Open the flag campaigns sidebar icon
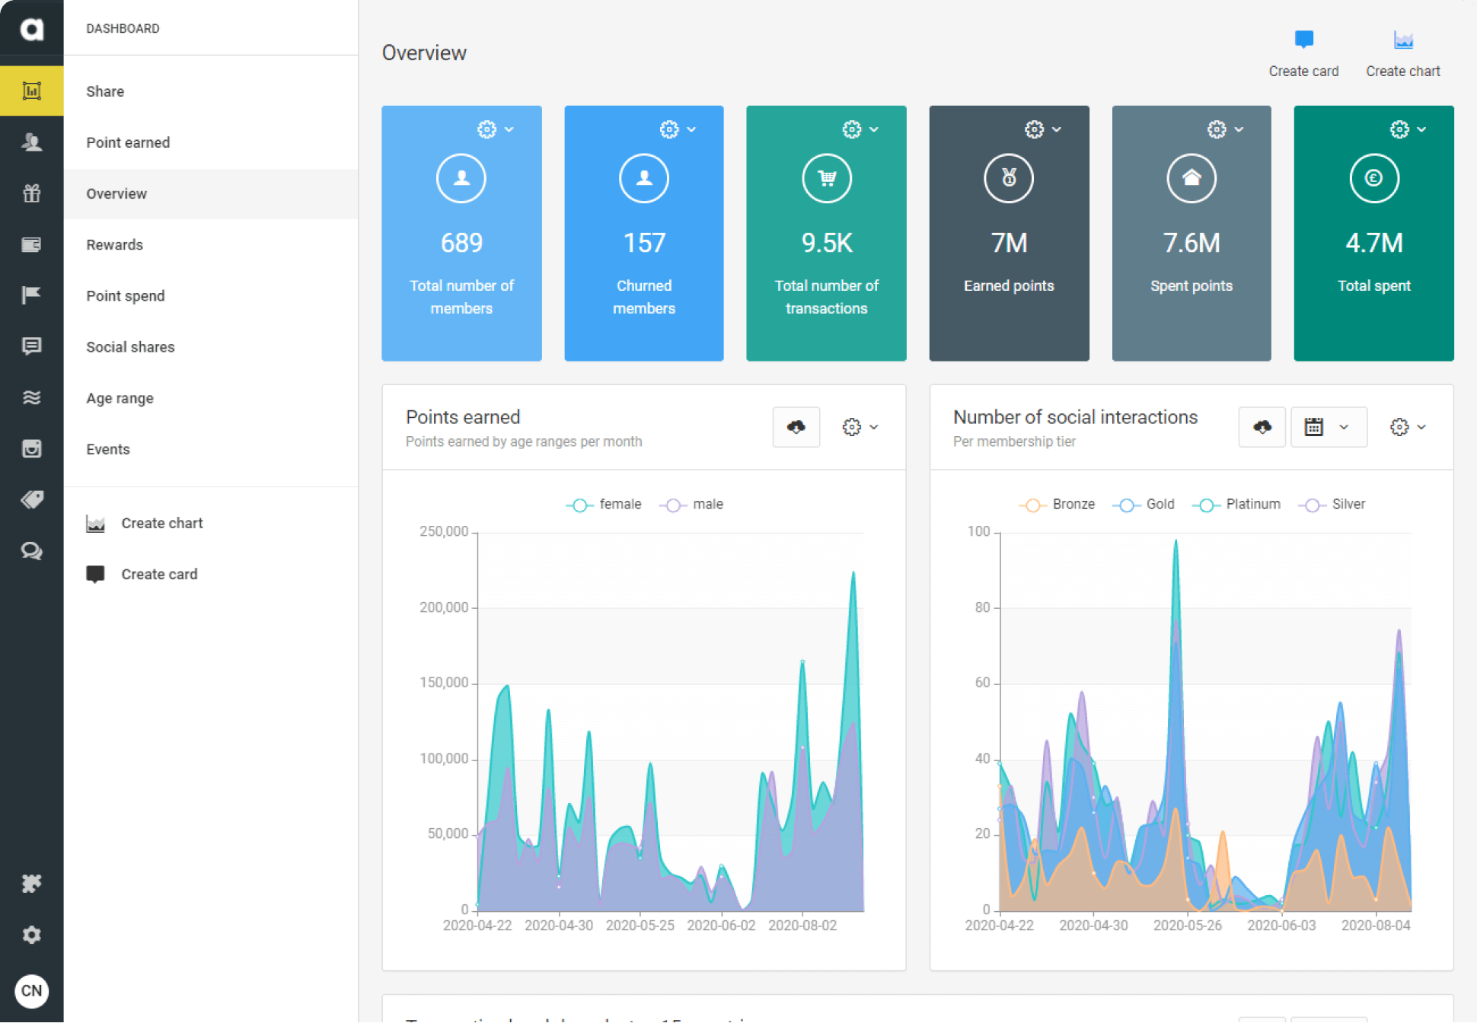 point(31,295)
